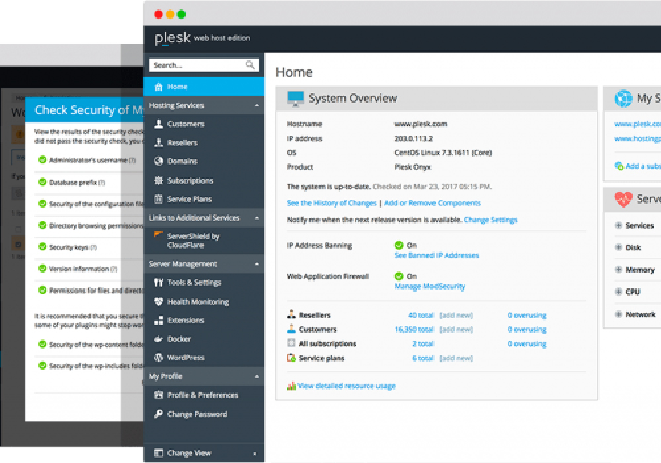The image size is (661, 463).
Task: Collapse the Hosting Services section
Action: tap(256, 106)
